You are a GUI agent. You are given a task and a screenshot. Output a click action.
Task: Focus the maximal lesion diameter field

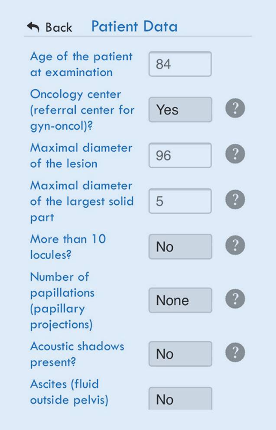pos(180,155)
